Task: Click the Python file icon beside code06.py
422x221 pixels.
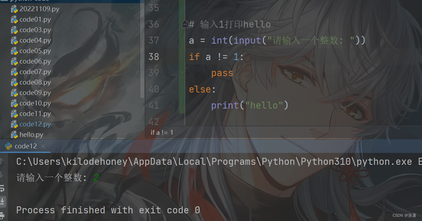Action: pyautogui.click(x=14, y=61)
